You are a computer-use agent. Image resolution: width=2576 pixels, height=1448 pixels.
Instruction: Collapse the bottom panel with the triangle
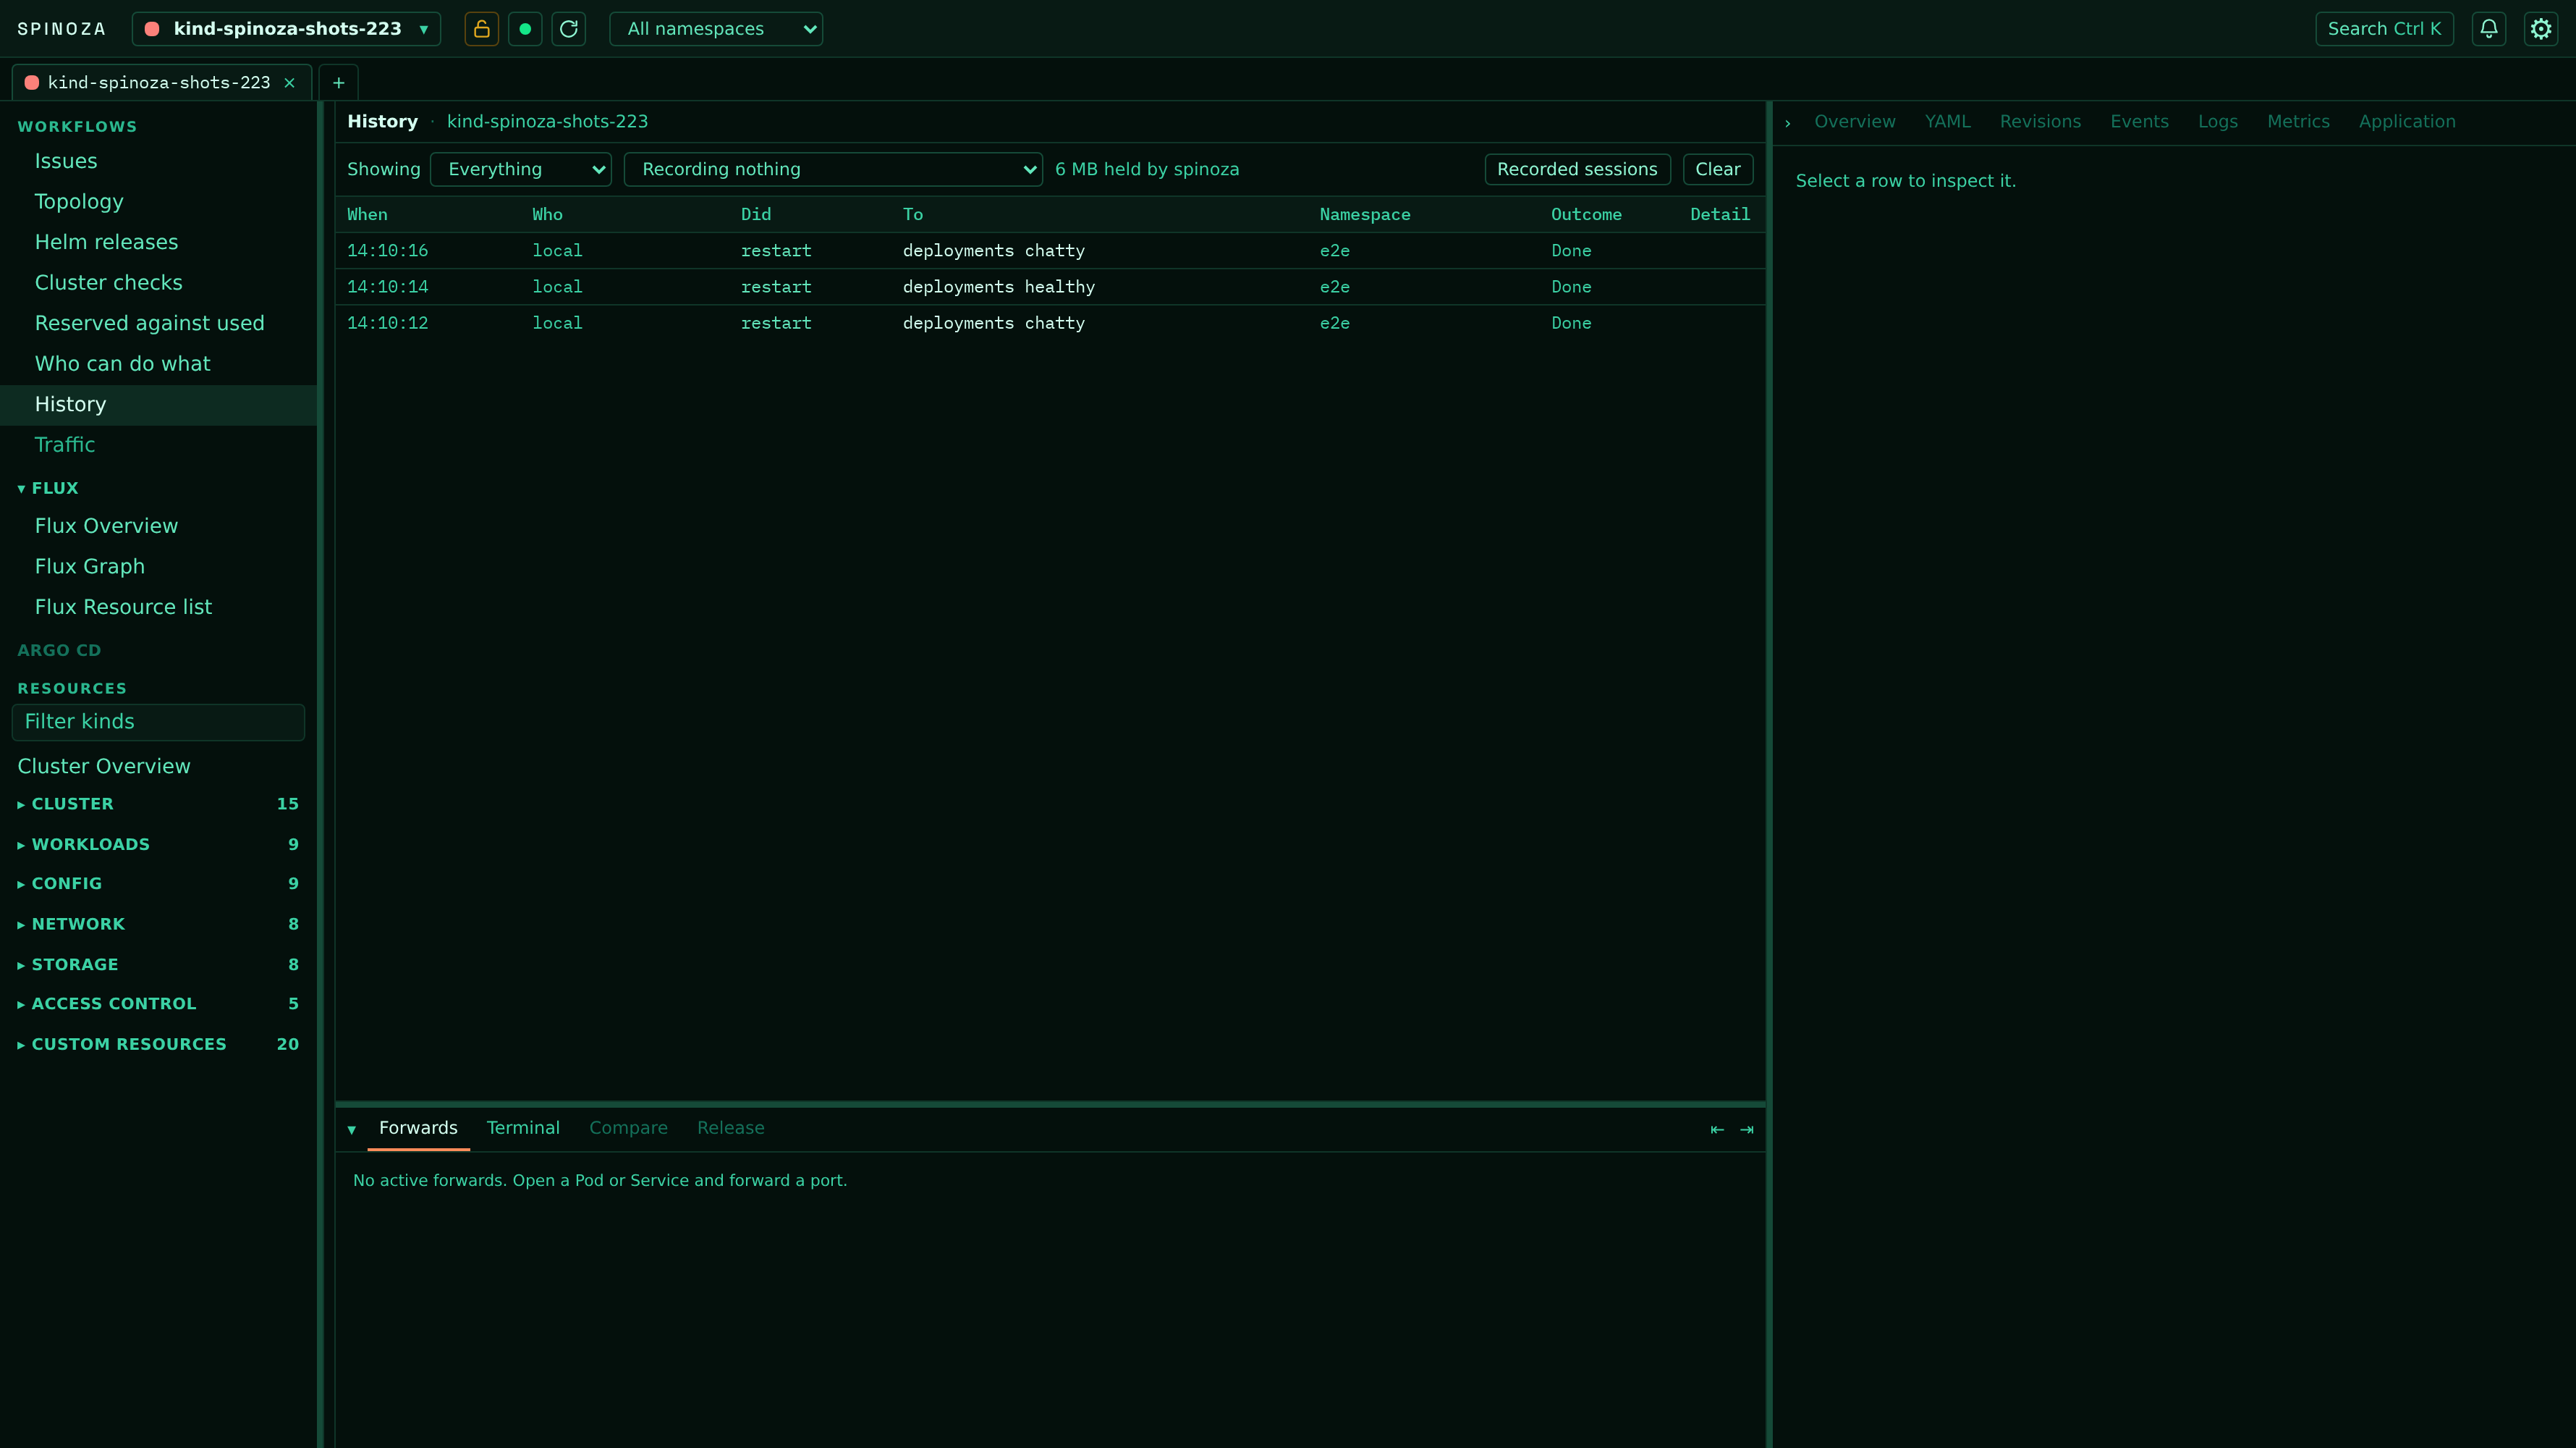point(352,1129)
